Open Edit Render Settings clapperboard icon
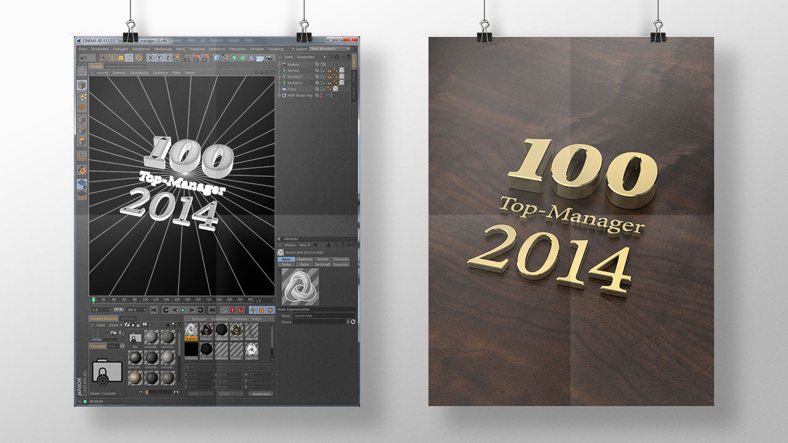788x443 pixels. [206, 58]
